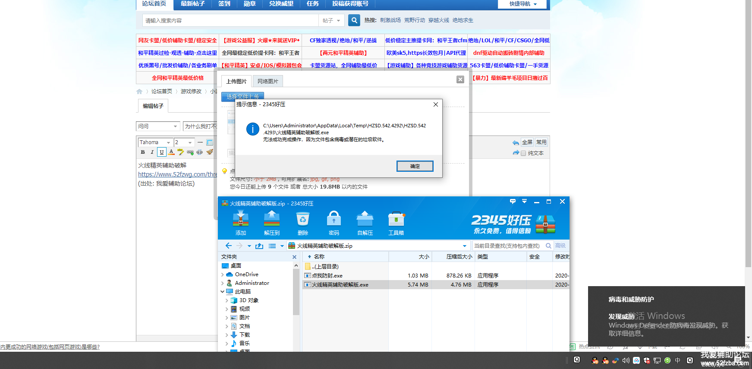Expand the Administrator tree node

tap(223, 283)
